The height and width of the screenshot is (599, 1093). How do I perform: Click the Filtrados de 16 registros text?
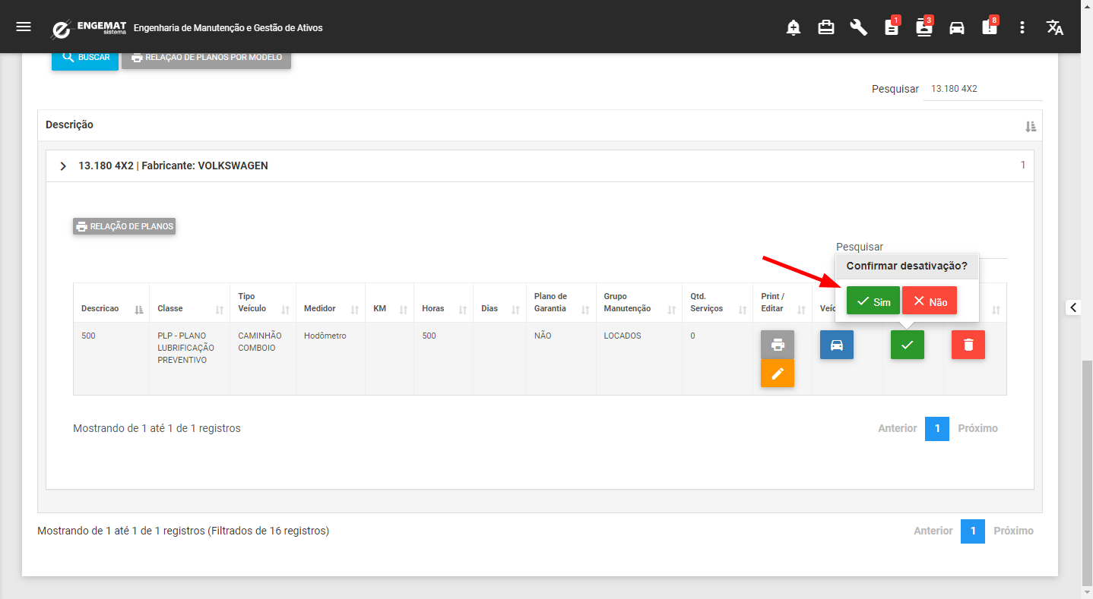268,531
